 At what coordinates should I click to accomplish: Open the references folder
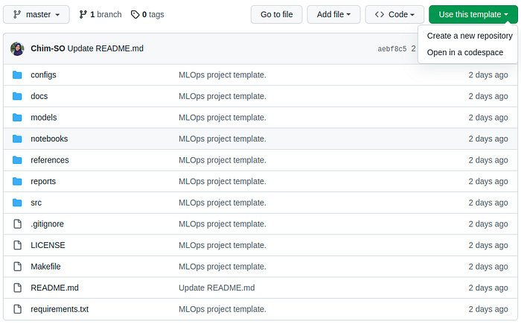click(50, 160)
